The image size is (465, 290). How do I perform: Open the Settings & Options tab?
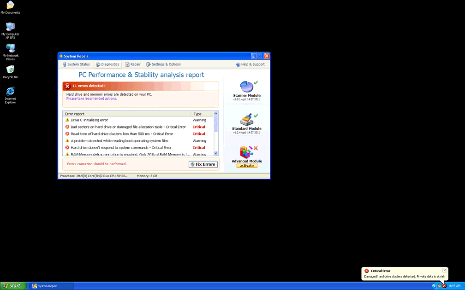tap(163, 64)
